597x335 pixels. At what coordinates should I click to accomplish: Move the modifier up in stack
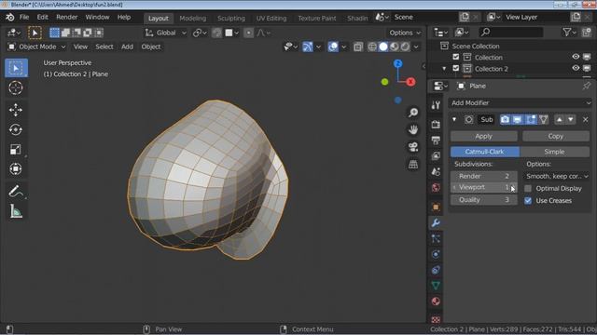[559, 119]
